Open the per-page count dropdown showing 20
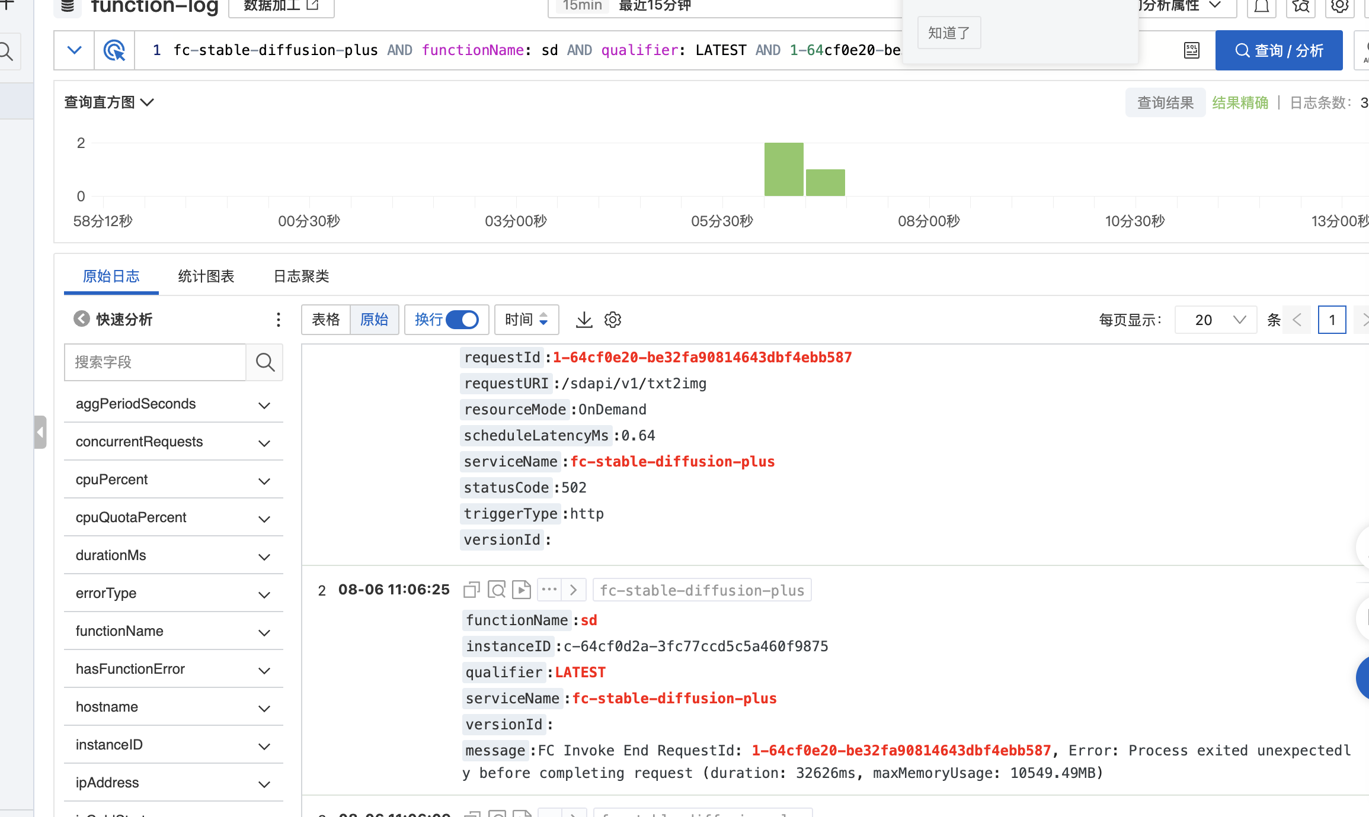 [x=1216, y=320]
